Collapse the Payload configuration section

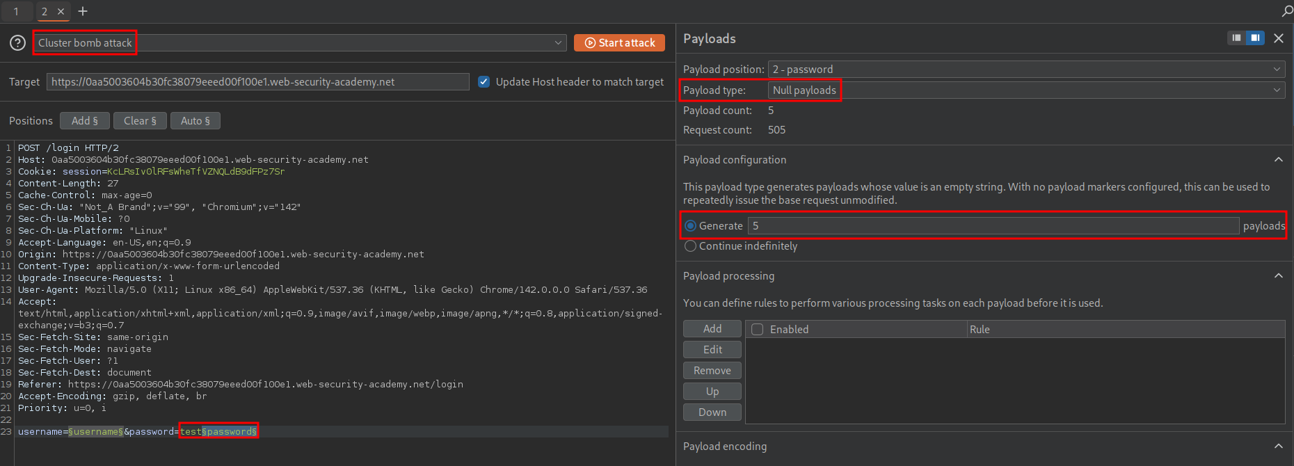1279,160
